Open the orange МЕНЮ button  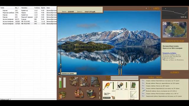point(156,9)
